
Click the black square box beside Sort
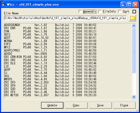pos(134,11)
